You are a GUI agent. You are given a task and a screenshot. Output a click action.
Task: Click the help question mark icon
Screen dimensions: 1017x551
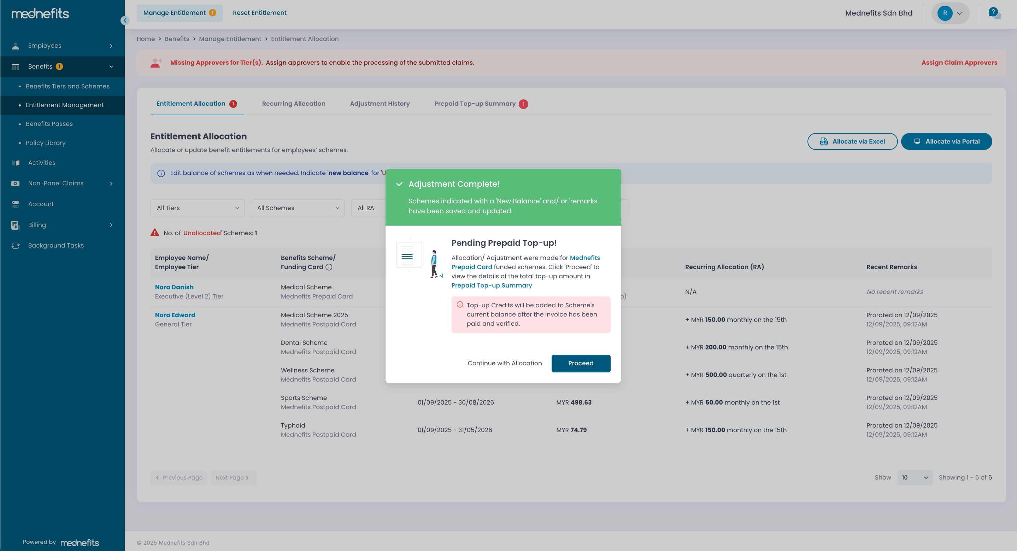(x=993, y=12)
